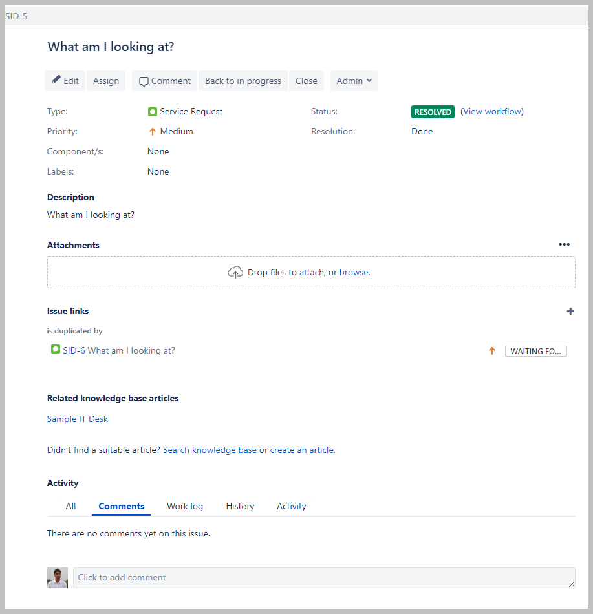Viewport: 593px width, 614px height.
Task: Open linked issue SID-6
Action: pyautogui.click(x=74, y=350)
